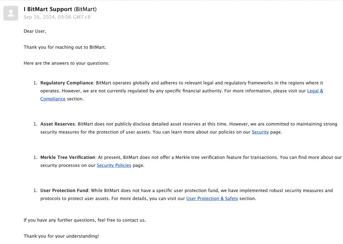
Task: Click the Regulatory Compliance bold heading
Action: click(67, 83)
